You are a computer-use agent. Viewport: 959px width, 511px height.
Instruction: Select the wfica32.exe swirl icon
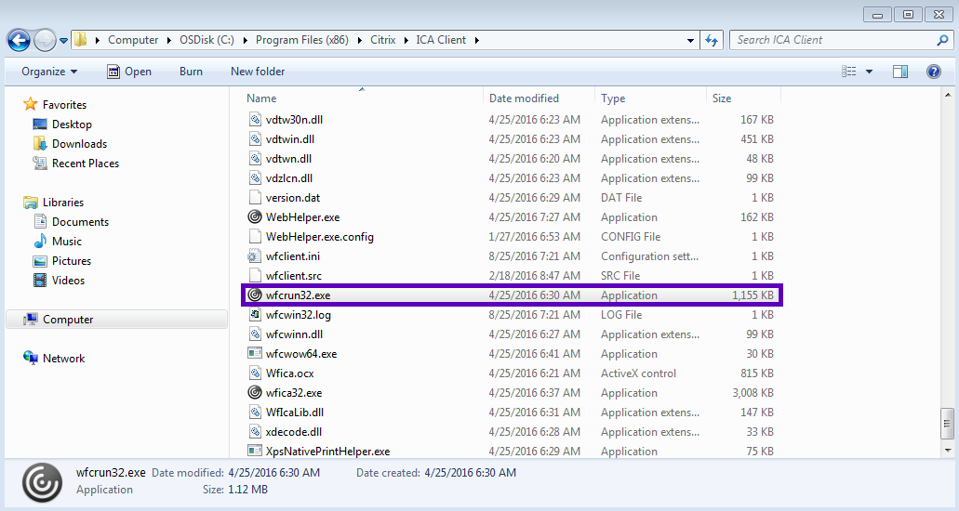pyautogui.click(x=255, y=392)
